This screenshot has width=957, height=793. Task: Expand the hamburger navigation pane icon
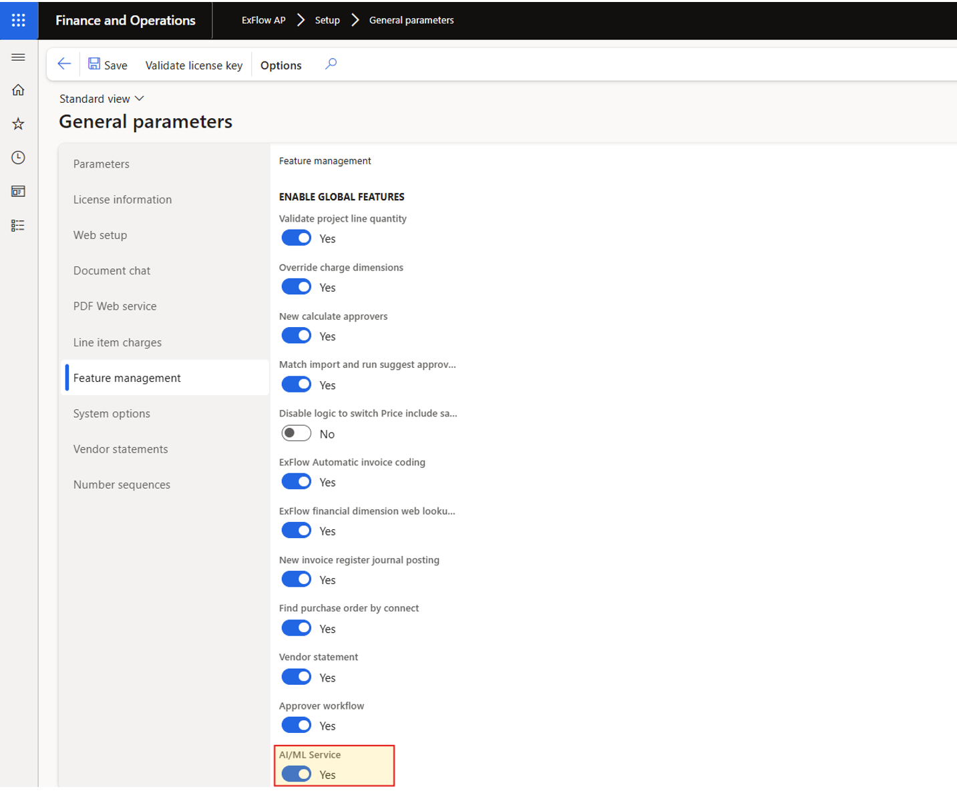(19, 57)
